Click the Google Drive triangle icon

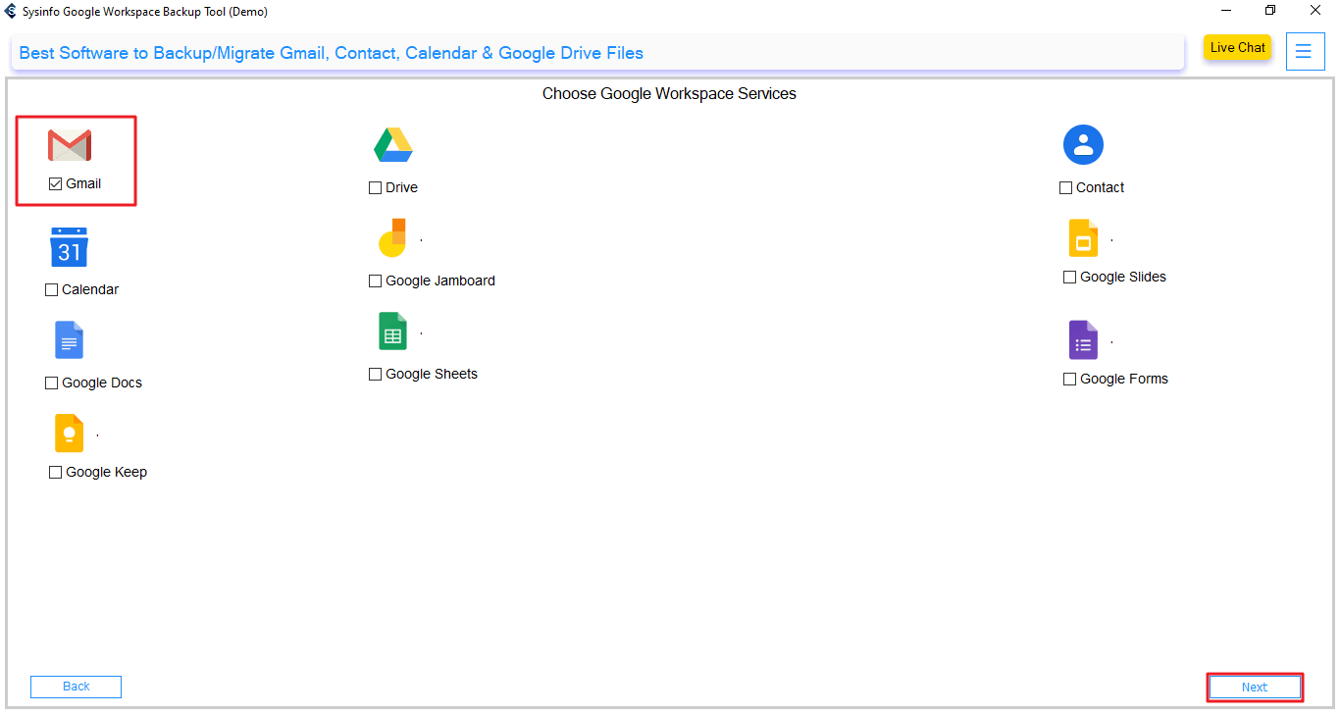[393, 145]
